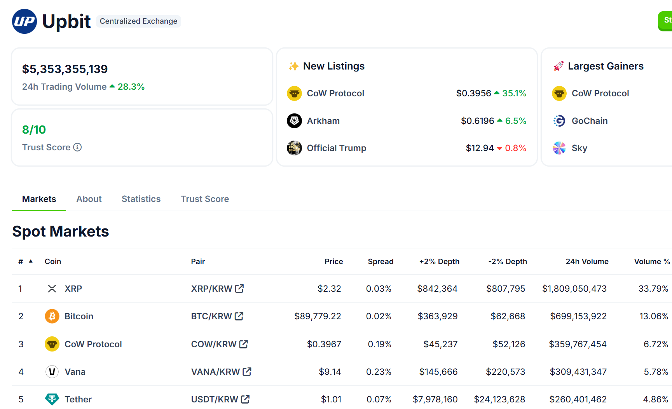Click the Bitcoin coin icon
This screenshot has width=672, height=409.
click(52, 316)
